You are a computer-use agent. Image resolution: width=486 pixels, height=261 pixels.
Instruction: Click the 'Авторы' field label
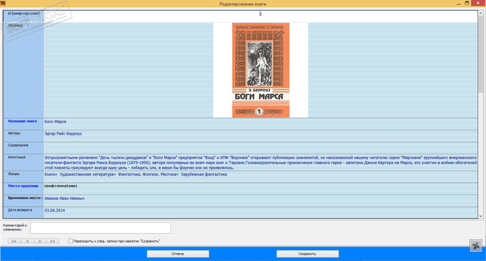click(x=14, y=133)
